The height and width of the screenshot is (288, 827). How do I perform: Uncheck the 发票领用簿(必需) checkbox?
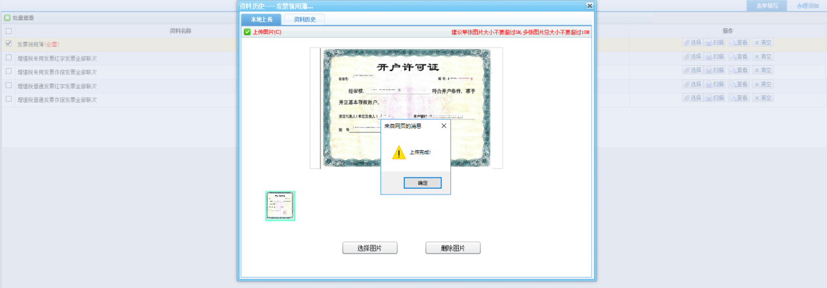pyautogui.click(x=8, y=43)
